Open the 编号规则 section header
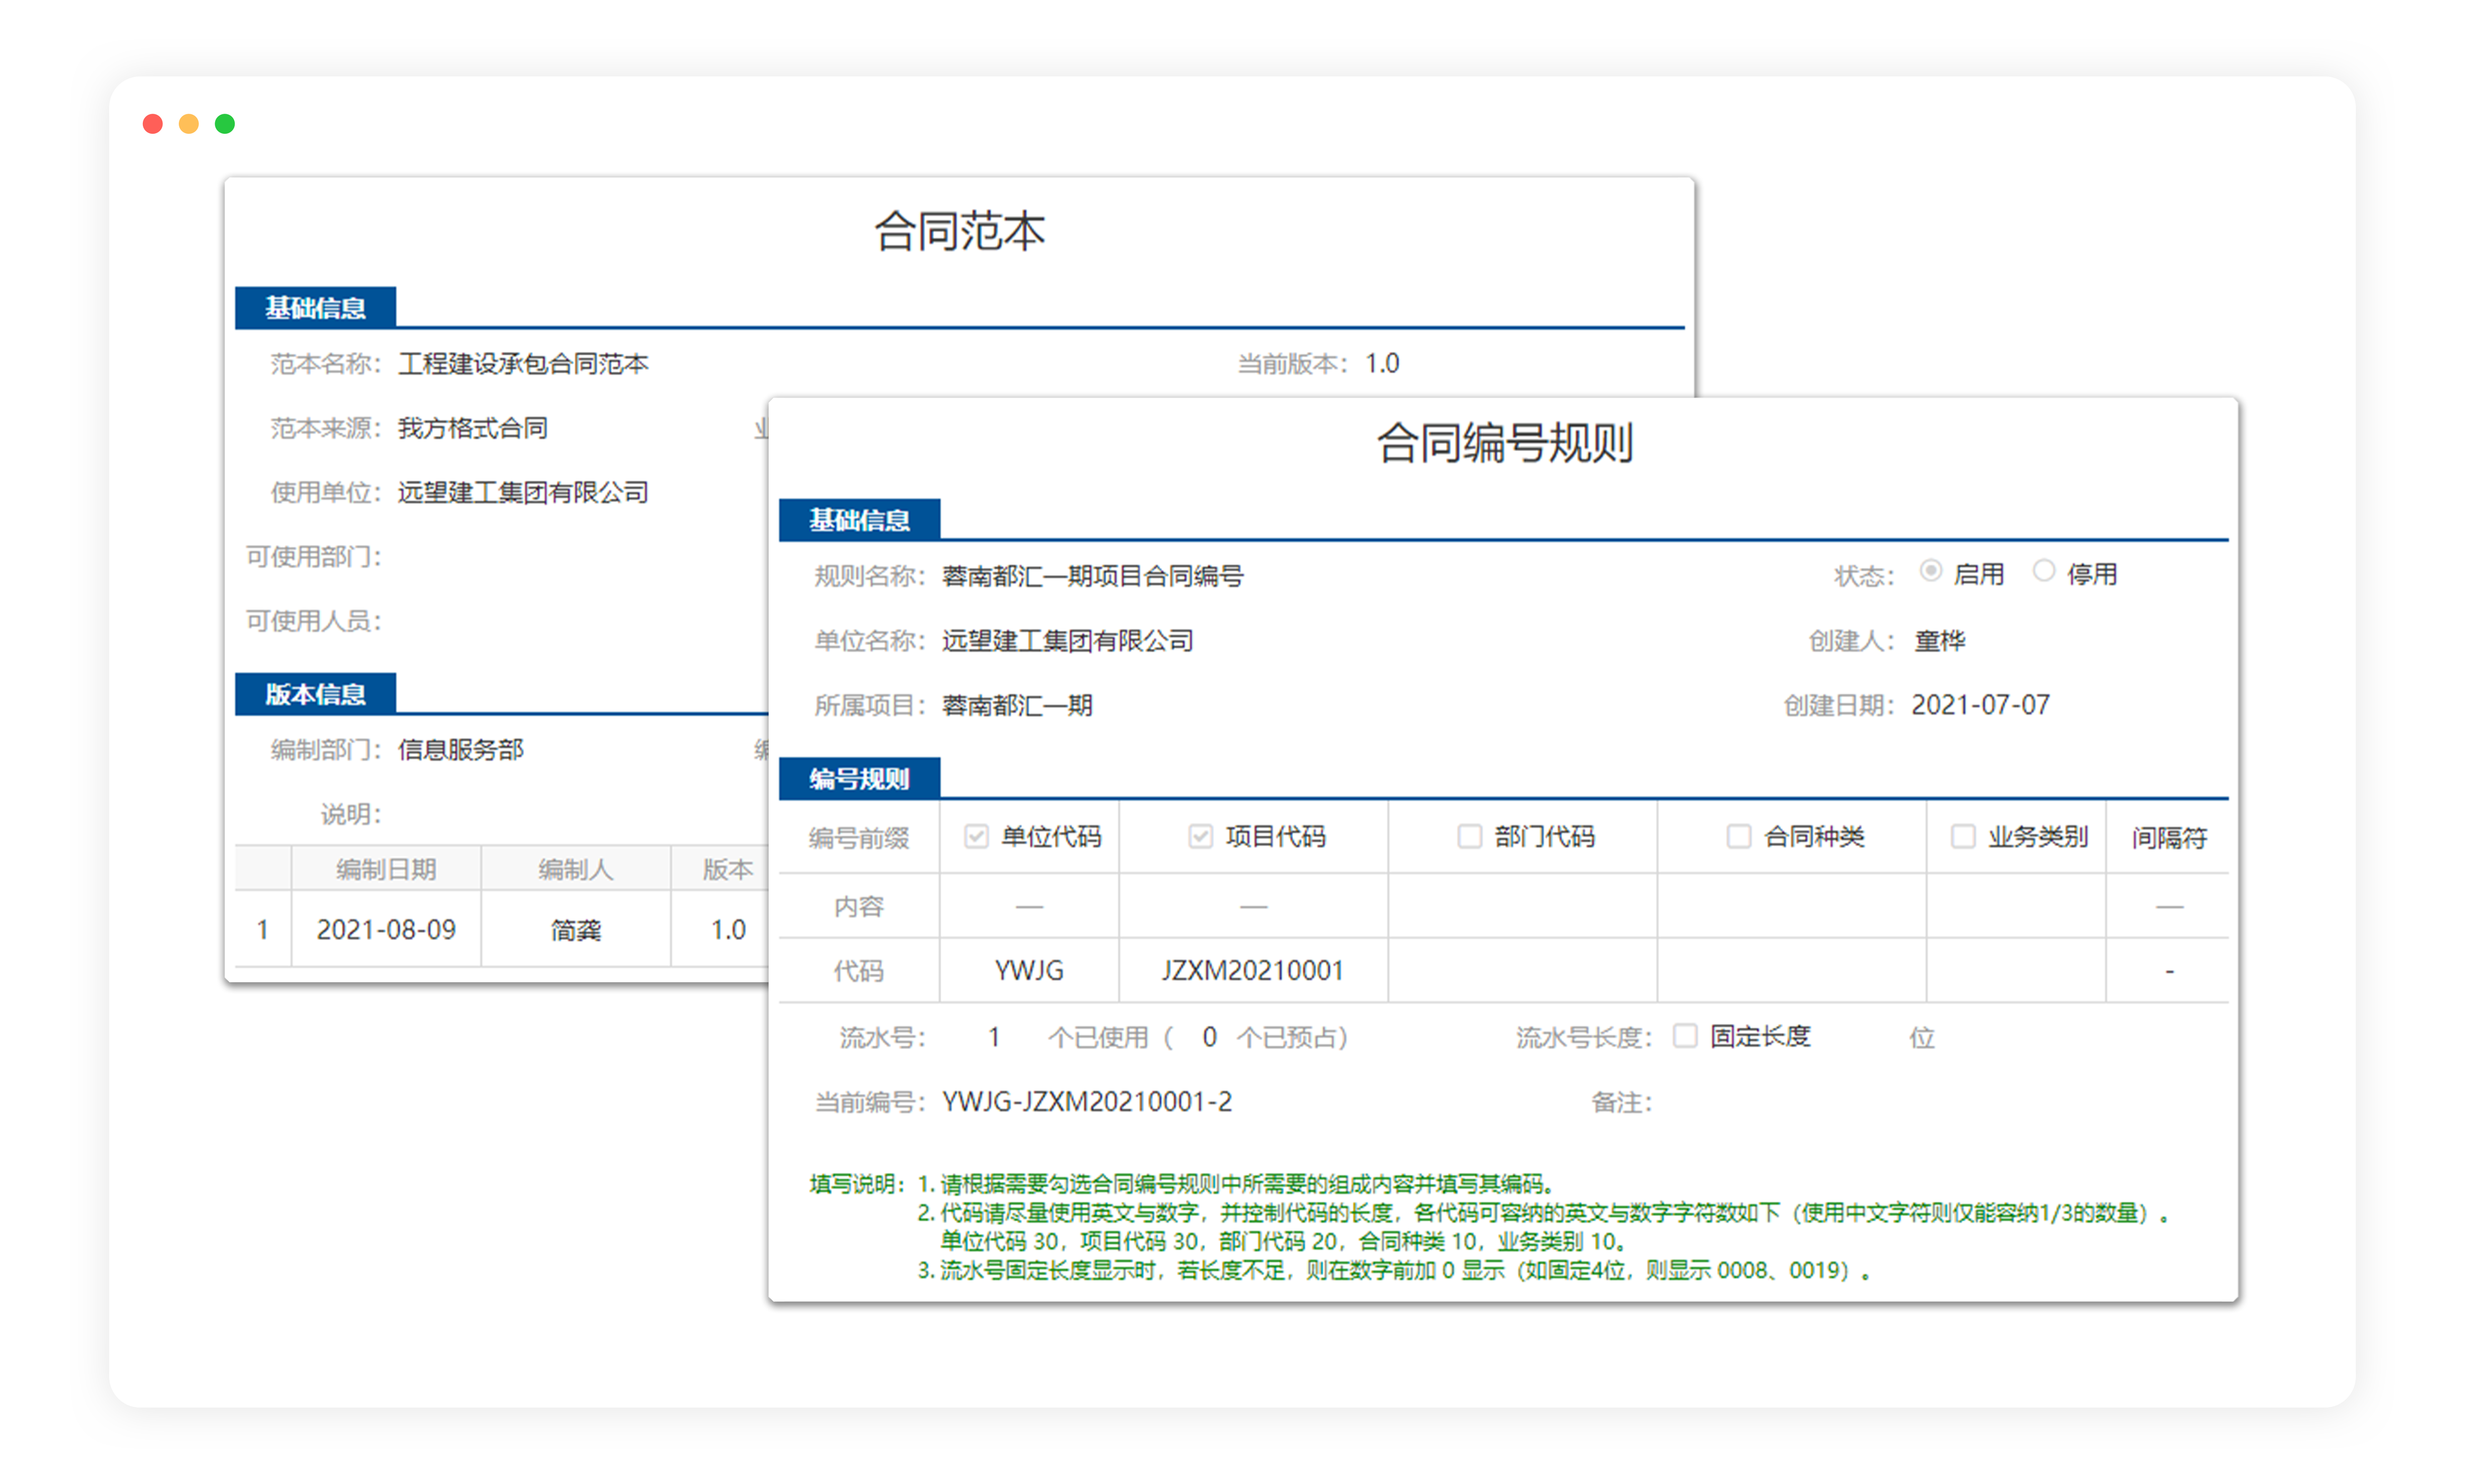This screenshot has height=1484, width=2465. tap(859, 778)
